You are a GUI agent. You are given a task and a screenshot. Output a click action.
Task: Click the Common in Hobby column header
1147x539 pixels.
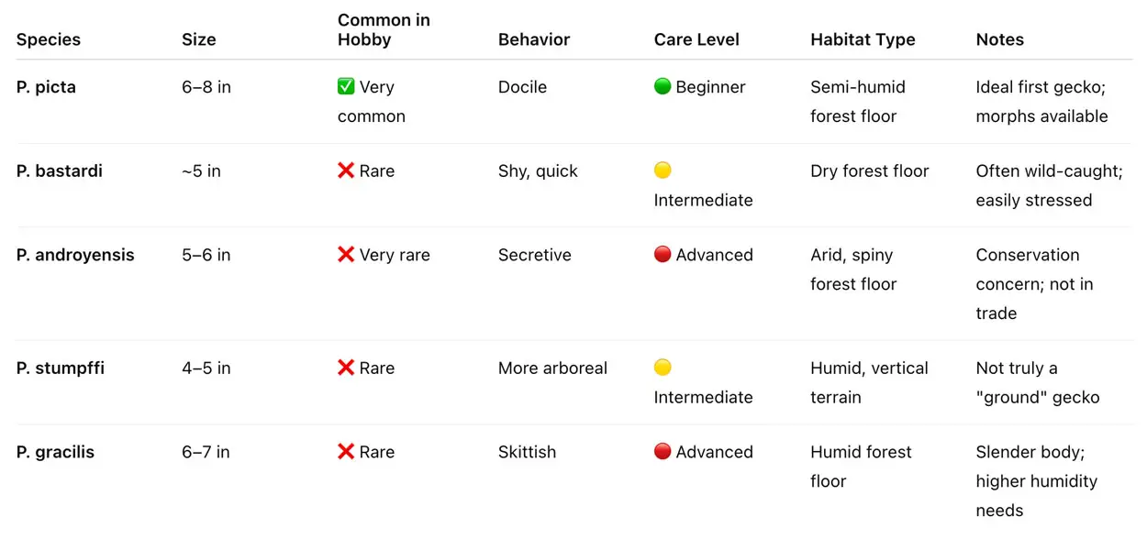tap(384, 30)
